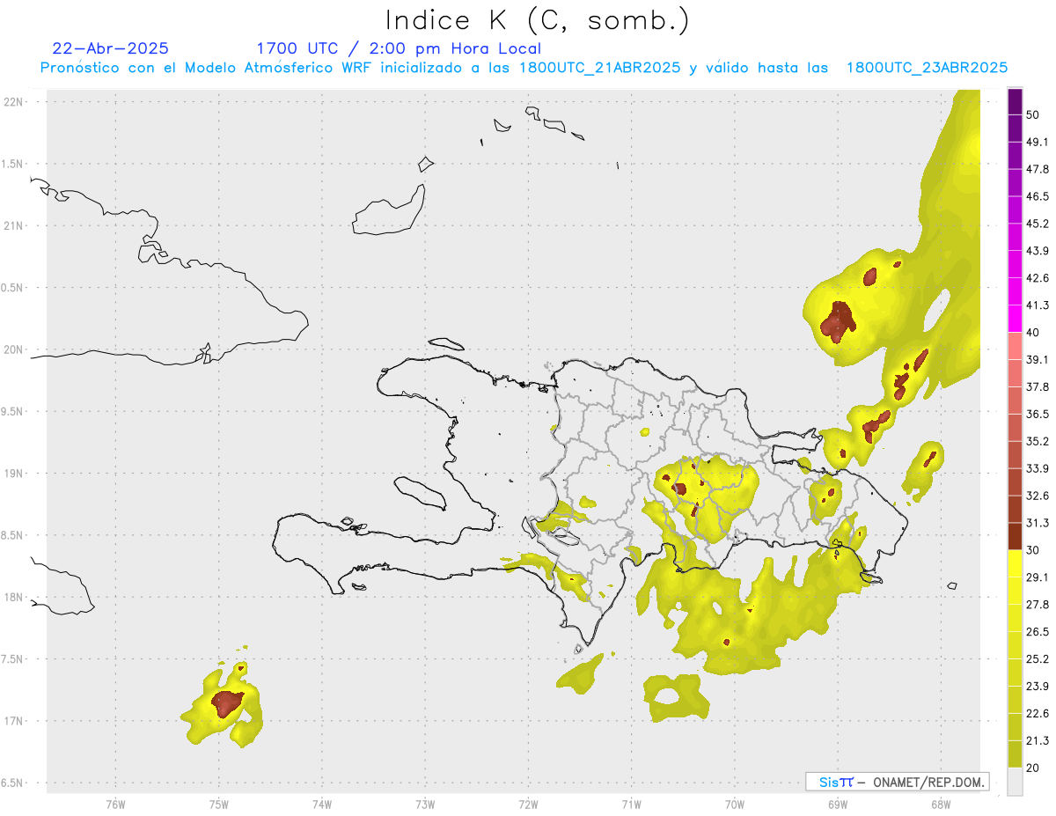Click the 'ONAMET/REP.DOM.' credit box

[897, 782]
